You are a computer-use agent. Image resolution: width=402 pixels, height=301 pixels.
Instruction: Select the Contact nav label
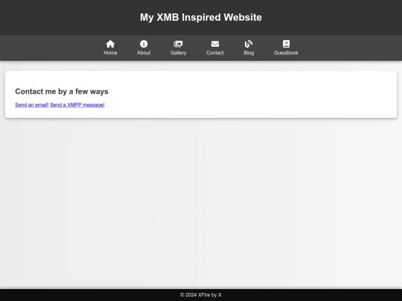point(215,53)
